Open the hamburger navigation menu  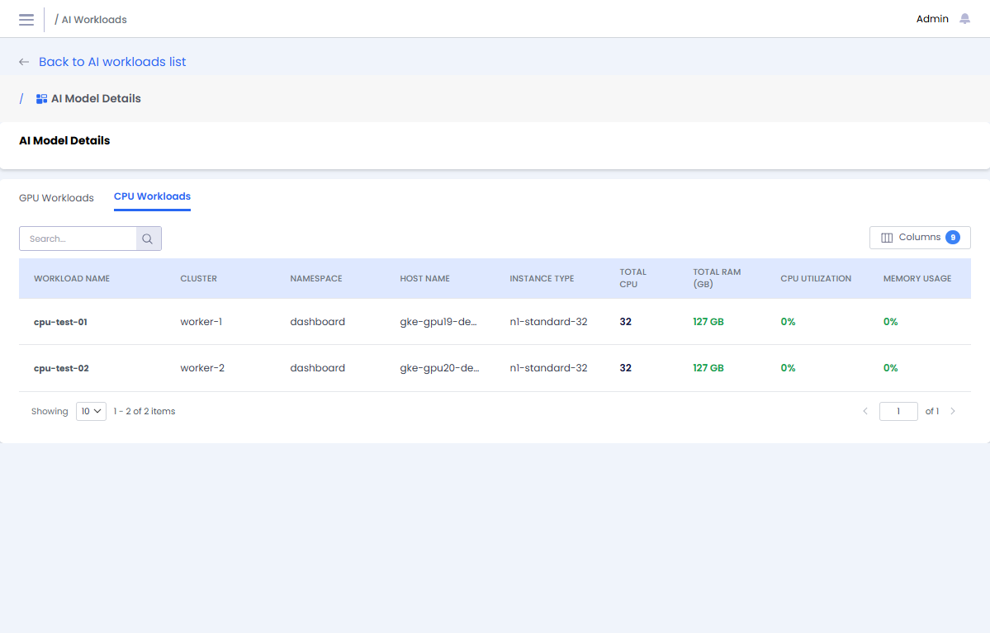26,20
